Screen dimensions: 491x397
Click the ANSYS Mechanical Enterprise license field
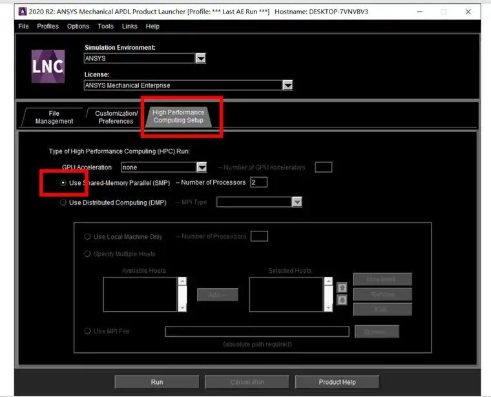coord(183,85)
